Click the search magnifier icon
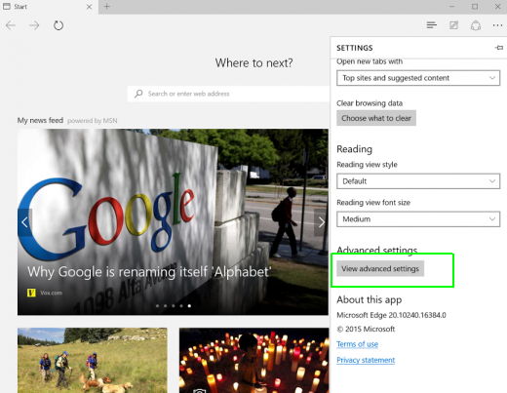 pyautogui.click(x=138, y=94)
